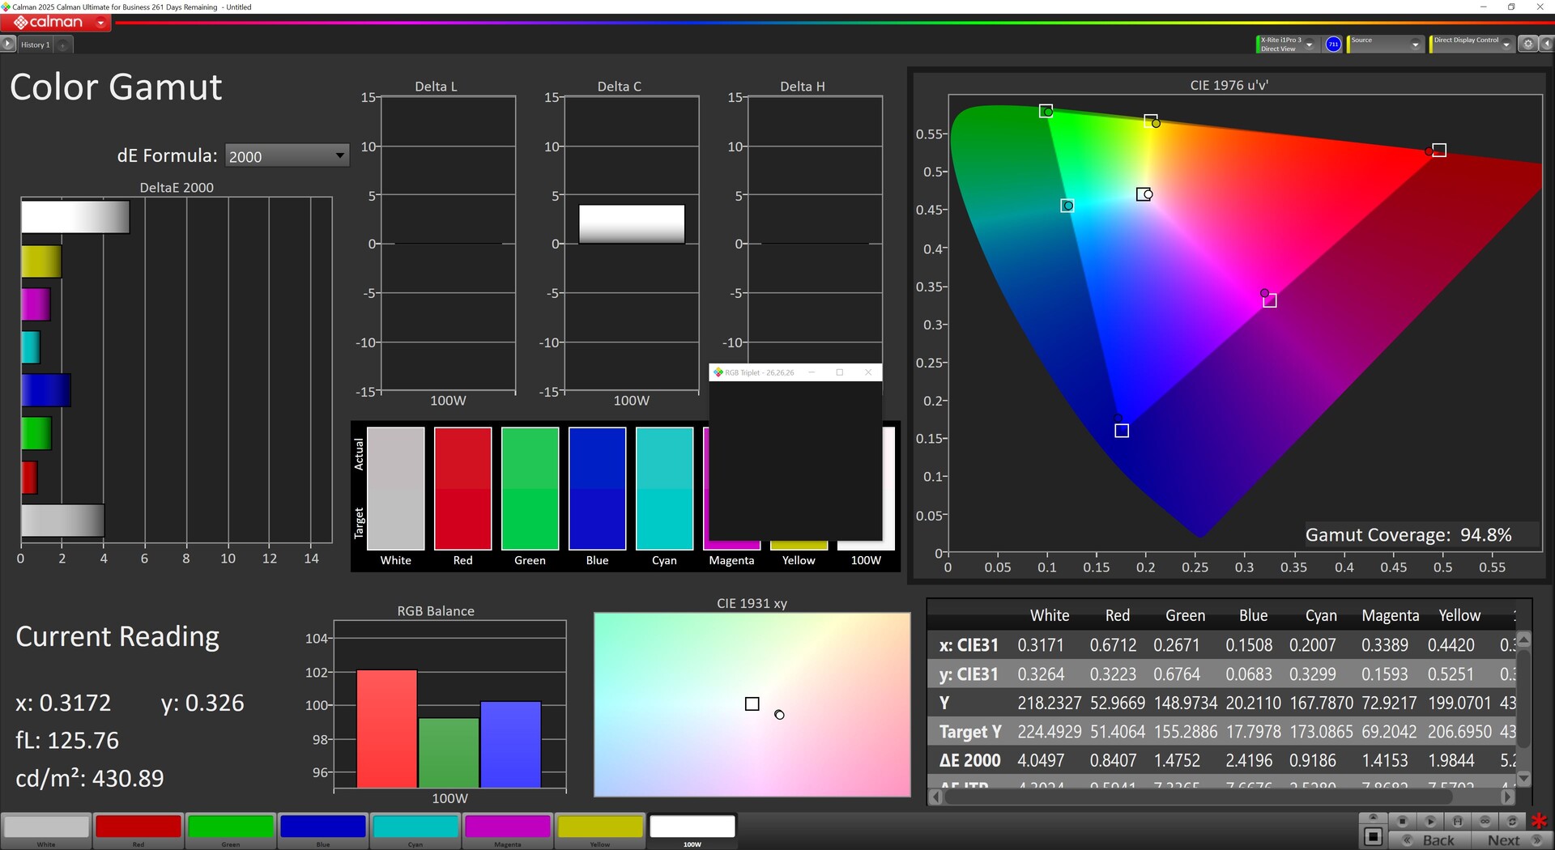Click the 4.0497 White ΔE value
This screenshot has width=1555, height=850.
(x=1041, y=761)
